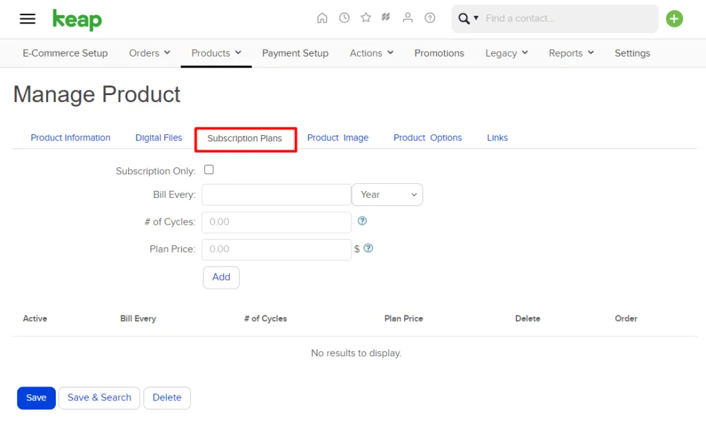Image resolution: width=706 pixels, height=421 pixels.
Task: Click the Delete button
Action: point(167,398)
